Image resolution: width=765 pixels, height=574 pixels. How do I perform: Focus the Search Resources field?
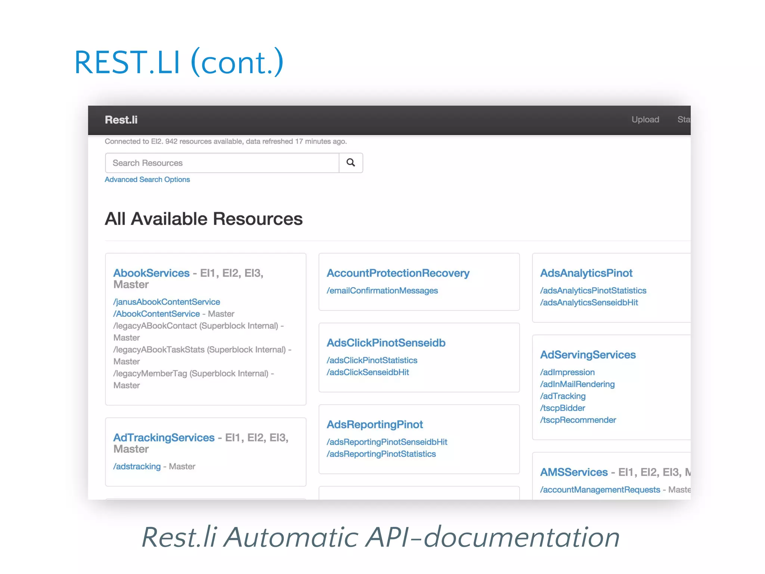(222, 163)
